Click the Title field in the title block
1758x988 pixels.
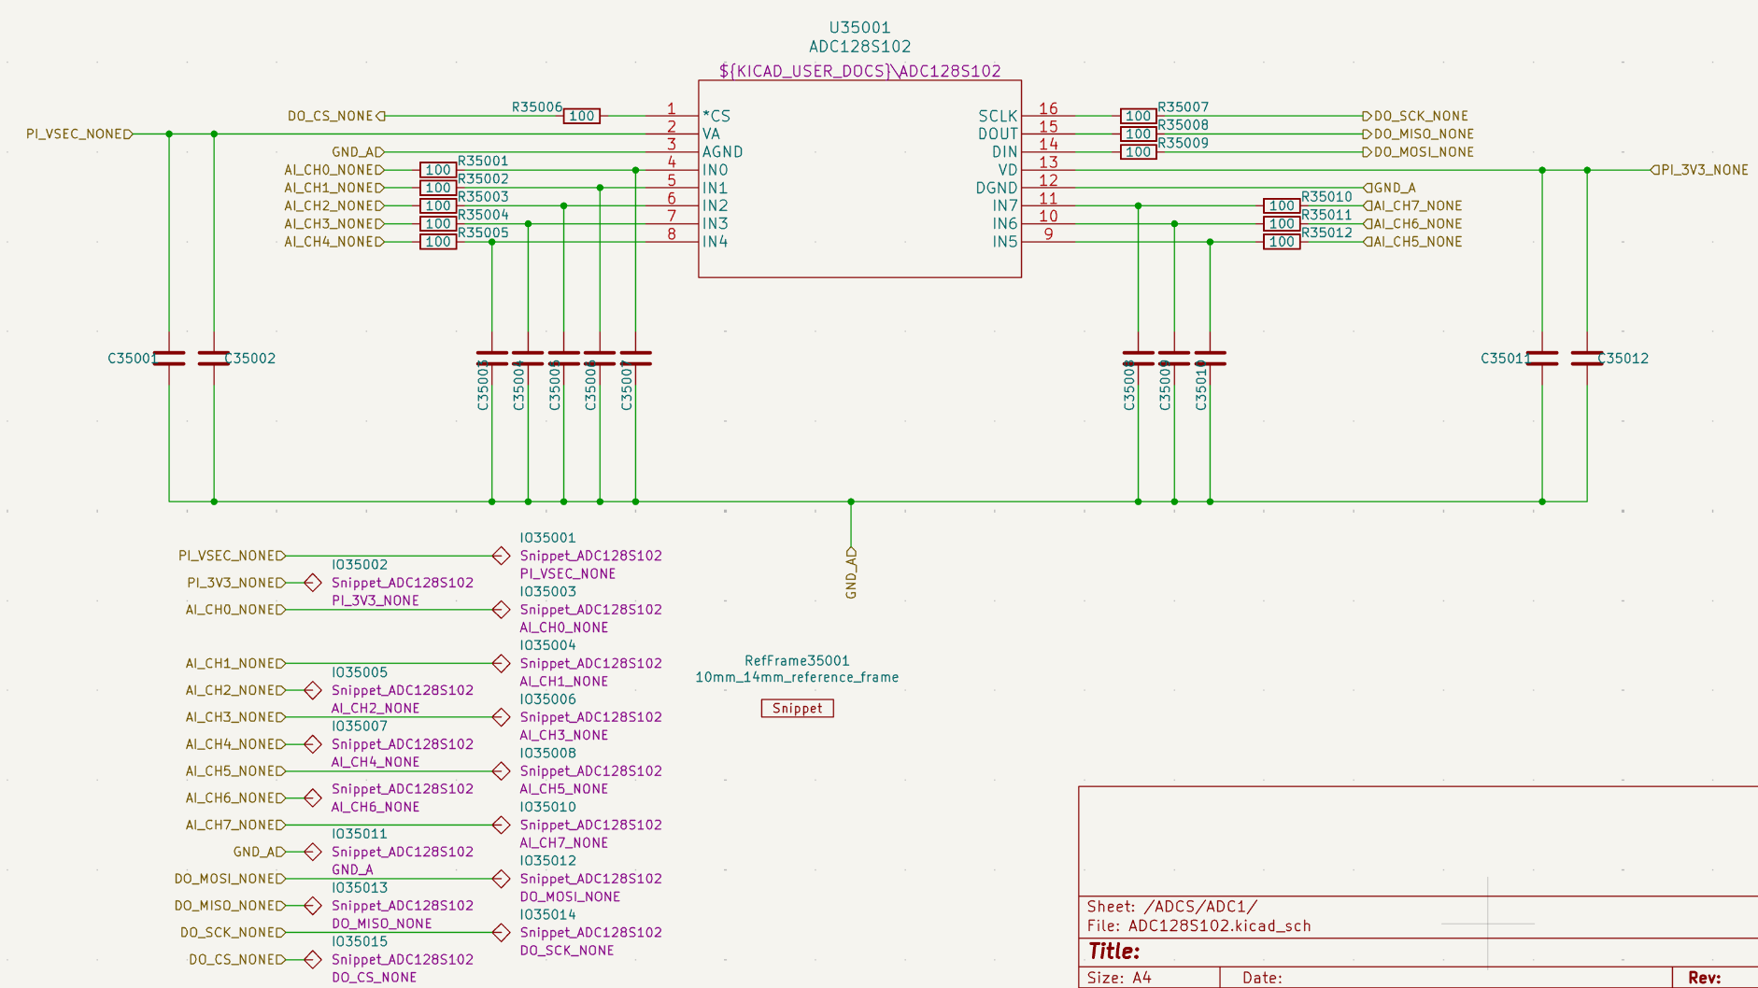click(1114, 952)
